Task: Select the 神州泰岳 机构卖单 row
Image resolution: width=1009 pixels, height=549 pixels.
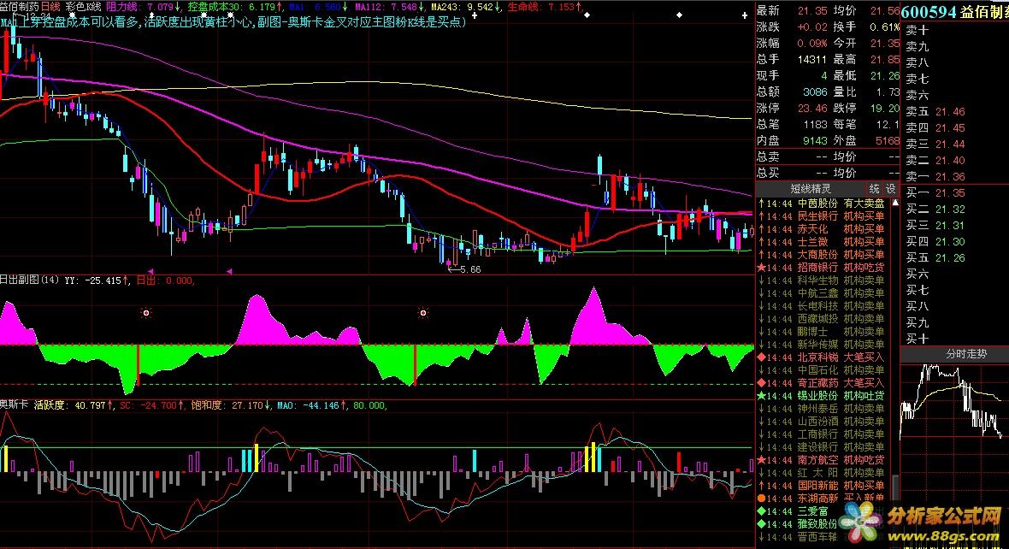Action: 824,409
